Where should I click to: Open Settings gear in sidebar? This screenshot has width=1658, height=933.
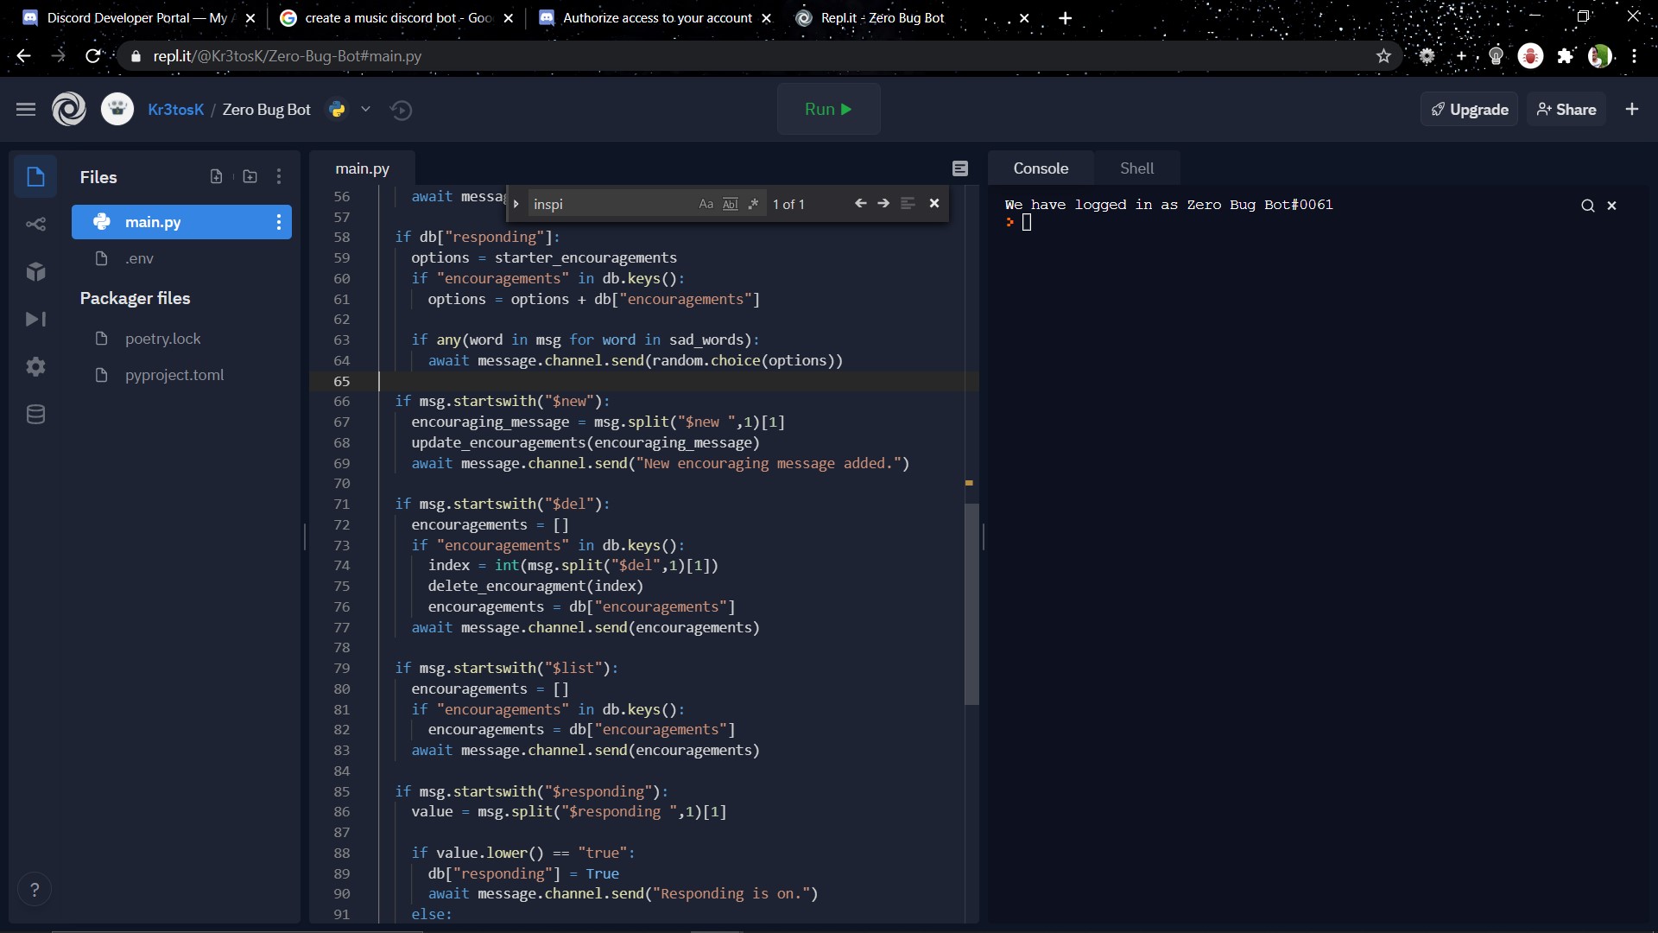point(35,367)
